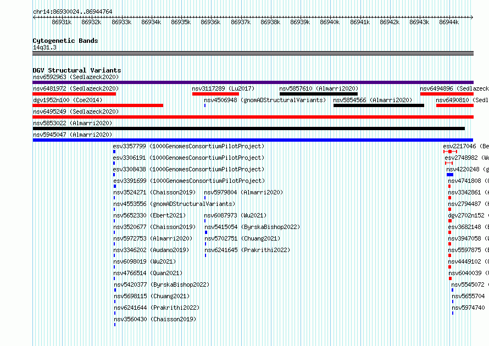Open variant nsv3520677 (Chaisson2019)
Viewport: 489px width, 346px height.
(x=155, y=227)
